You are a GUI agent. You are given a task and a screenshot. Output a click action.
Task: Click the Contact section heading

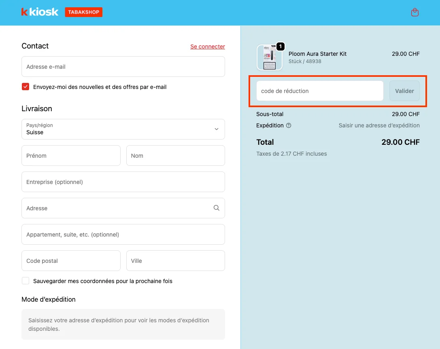pyautogui.click(x=35, y=46)
